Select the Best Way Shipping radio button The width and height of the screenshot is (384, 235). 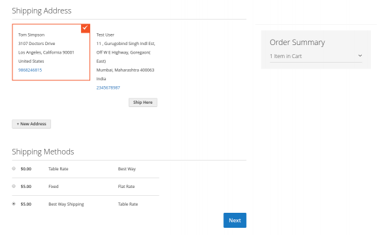click(14, 204)
